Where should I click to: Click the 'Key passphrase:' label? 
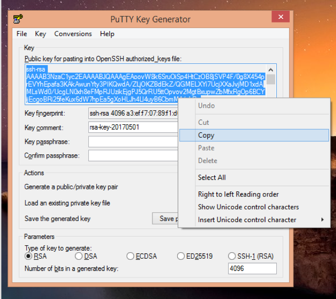(x=47, y=141)
